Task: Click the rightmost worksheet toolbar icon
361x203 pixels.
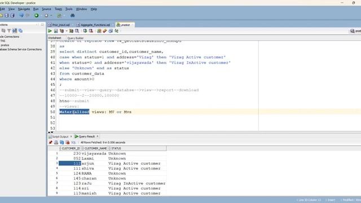Action: click(x=117, y=31)
